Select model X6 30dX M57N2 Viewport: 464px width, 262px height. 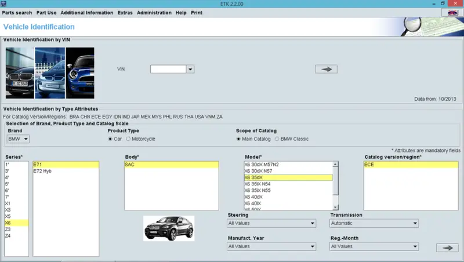288,165
